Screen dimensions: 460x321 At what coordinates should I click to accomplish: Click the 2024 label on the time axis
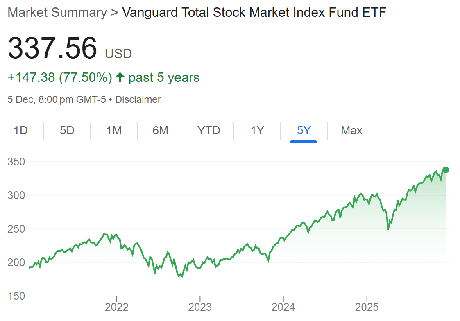click(283, 307)
